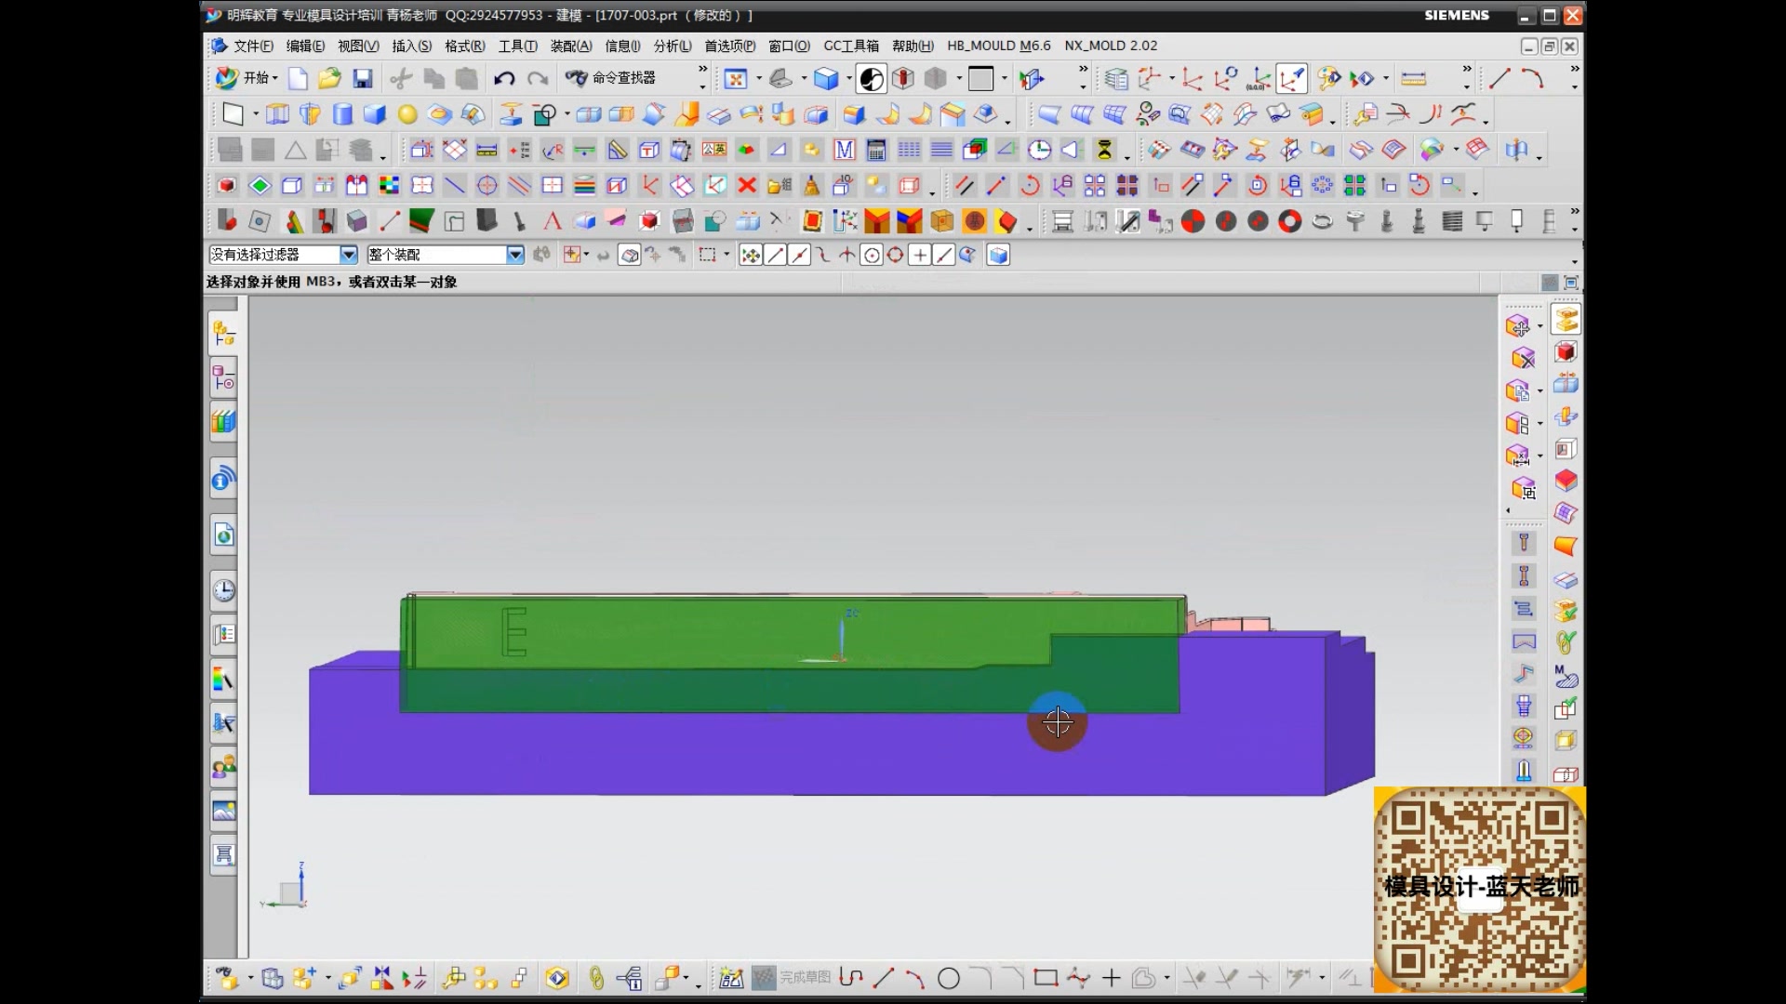
Task: Click the HB_MOULD M6.6 menu entry
Action: (998, 46)
